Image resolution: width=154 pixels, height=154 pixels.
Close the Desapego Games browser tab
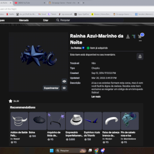coord(79,3)
